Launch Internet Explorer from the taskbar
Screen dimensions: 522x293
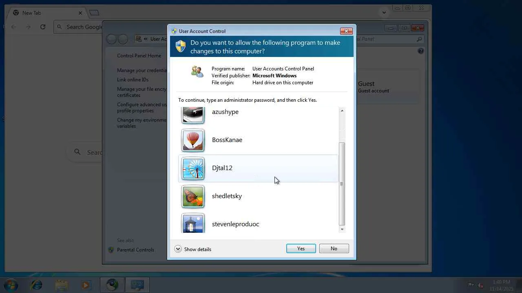(x=37, y=285)
